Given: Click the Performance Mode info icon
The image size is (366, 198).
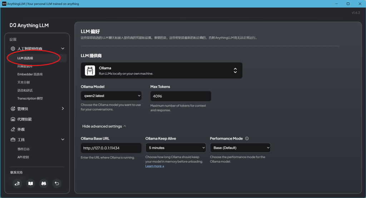Looking at the screenshot, I should (247, 138).
